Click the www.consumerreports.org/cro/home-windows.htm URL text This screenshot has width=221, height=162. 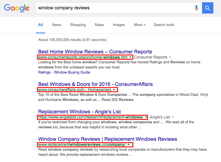pos(83,57)
